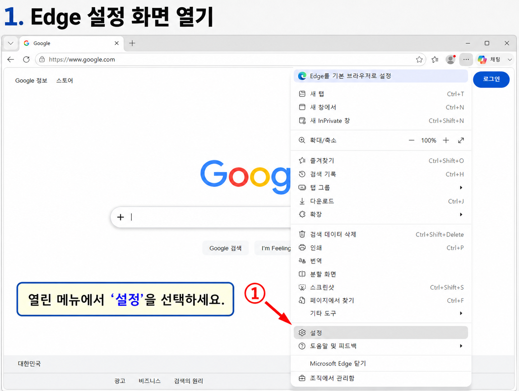The width and height of the screenshot is (519, 391).
Task: Expand the chevron next to 채팅
Action: coord(510,60)
